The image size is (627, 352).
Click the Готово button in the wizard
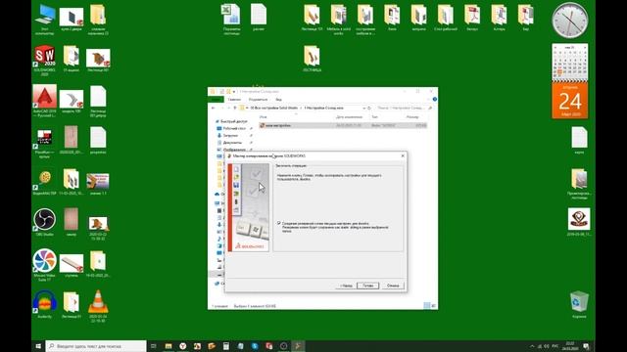click(x=368, y=286)
